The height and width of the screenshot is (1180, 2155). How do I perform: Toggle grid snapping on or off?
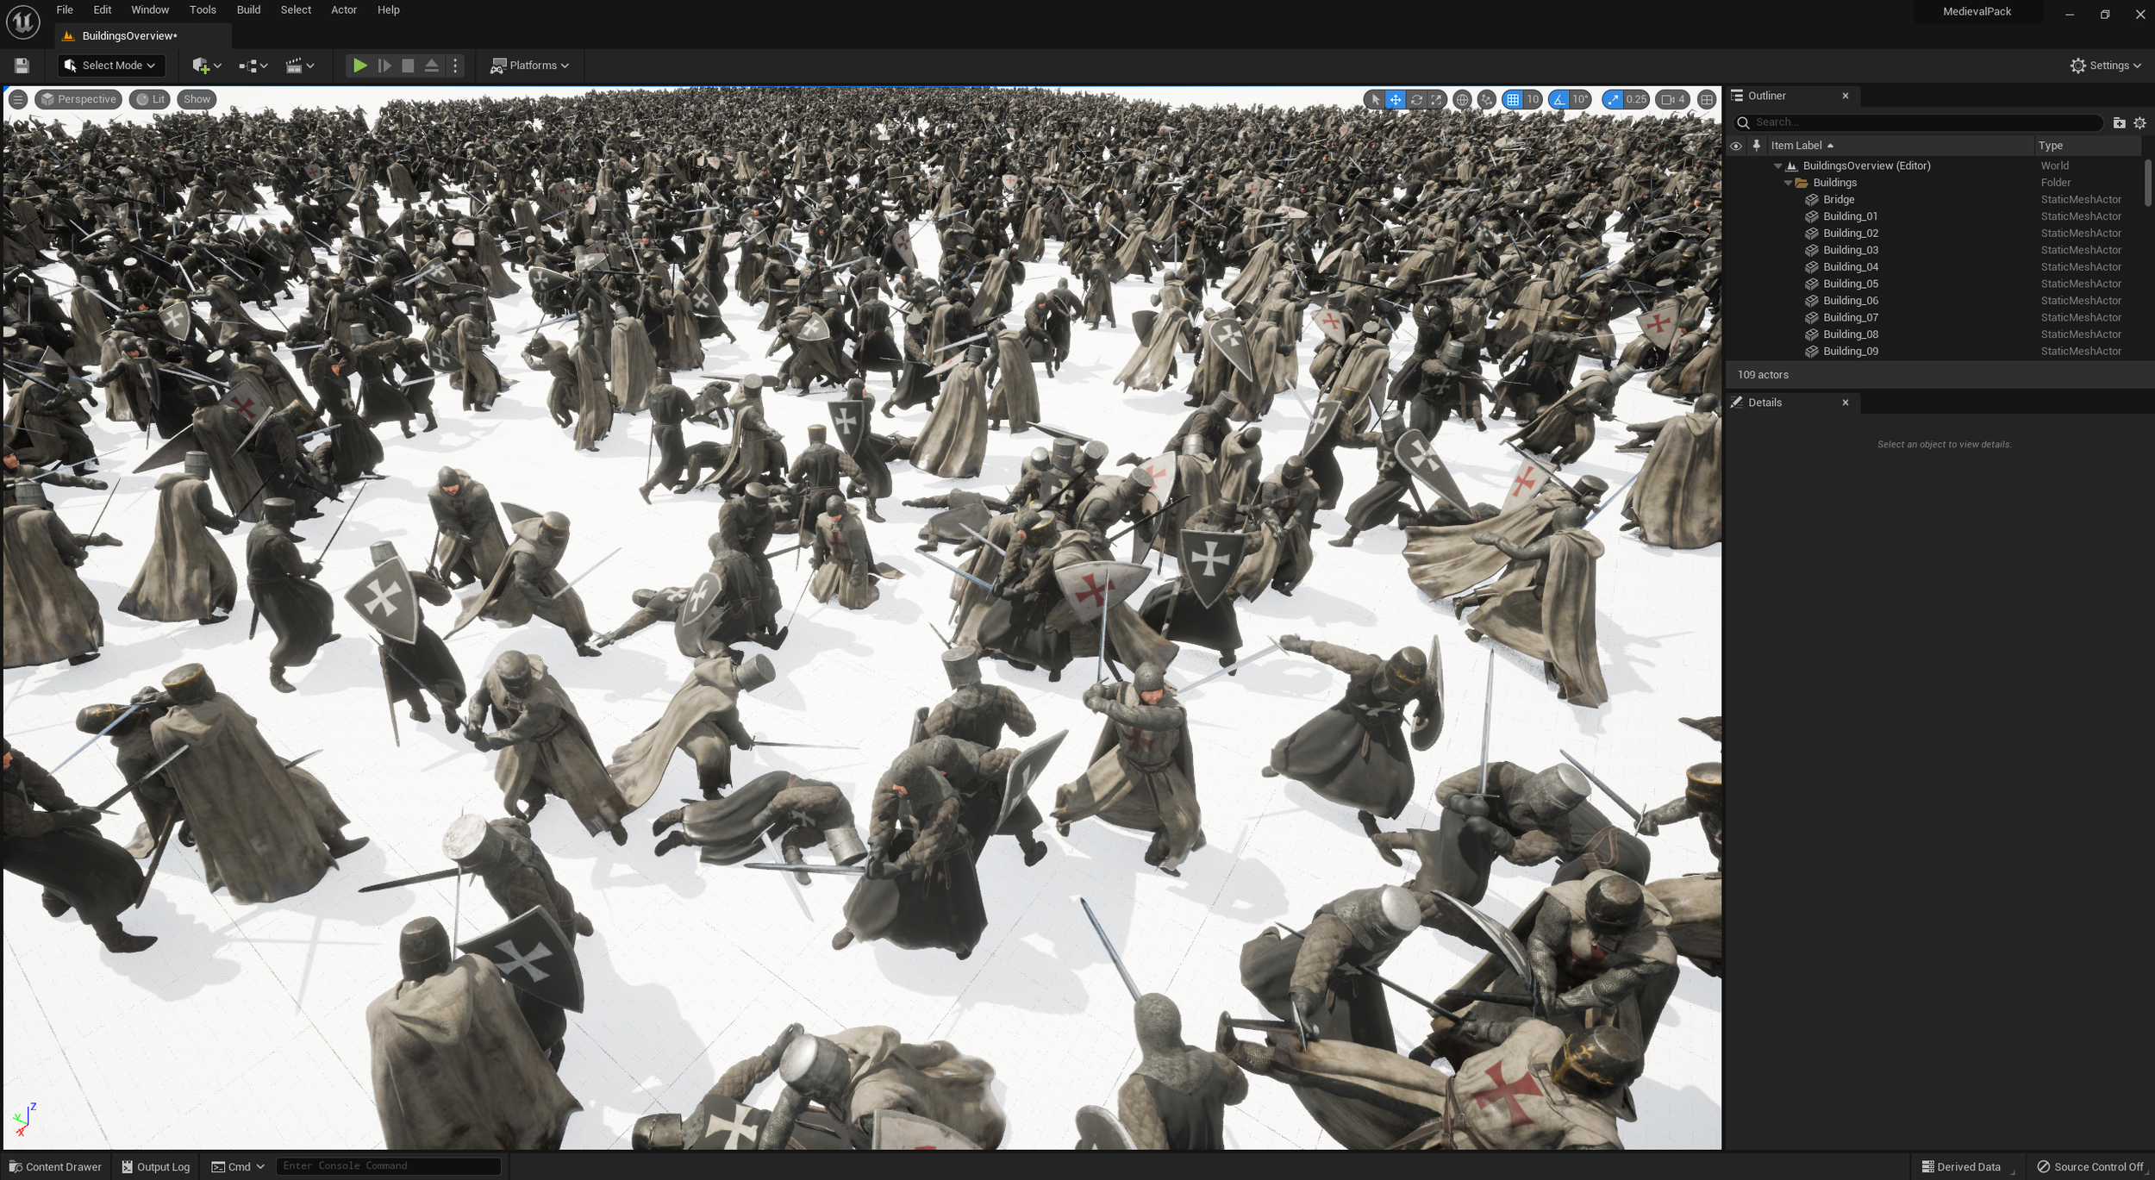(x=1513, y=100)
